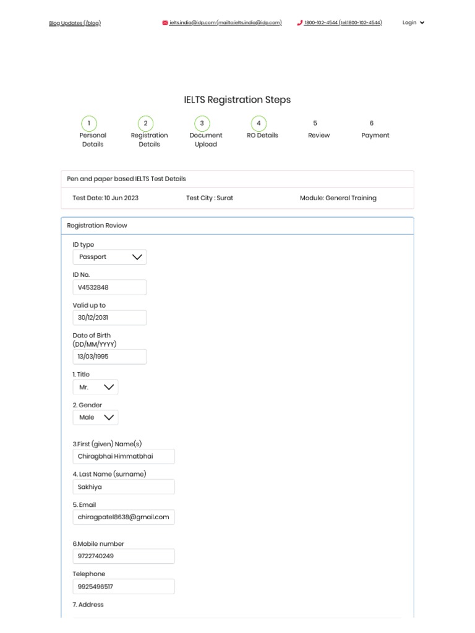Select step 3 circle Document Upload

[x=202, y=123]
